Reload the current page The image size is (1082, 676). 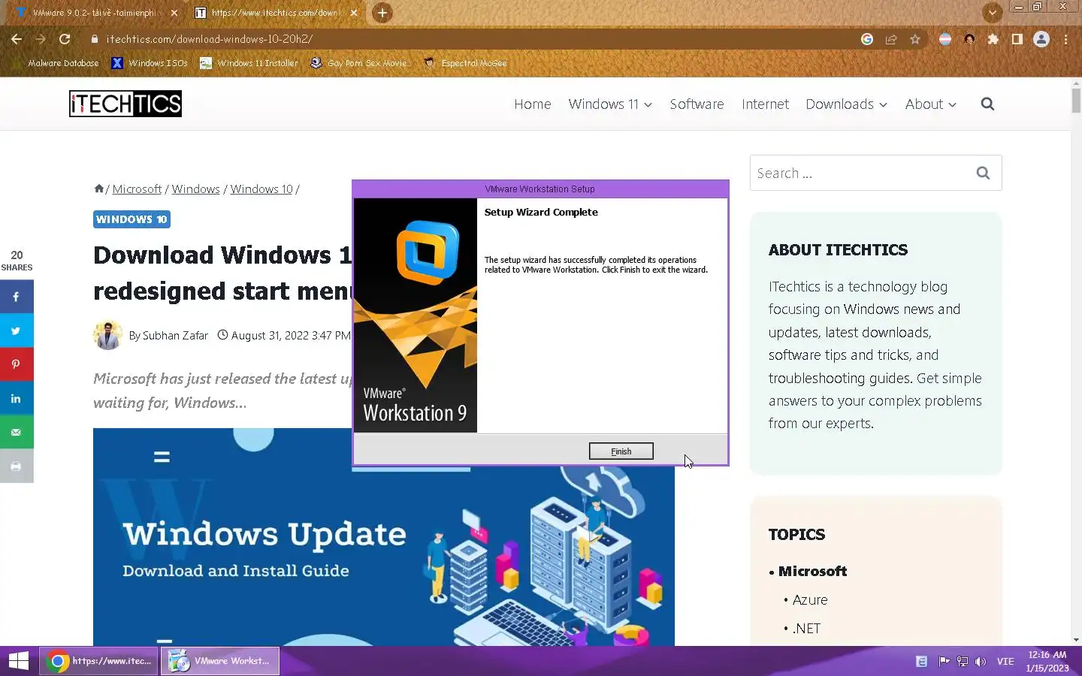point(65,39)
